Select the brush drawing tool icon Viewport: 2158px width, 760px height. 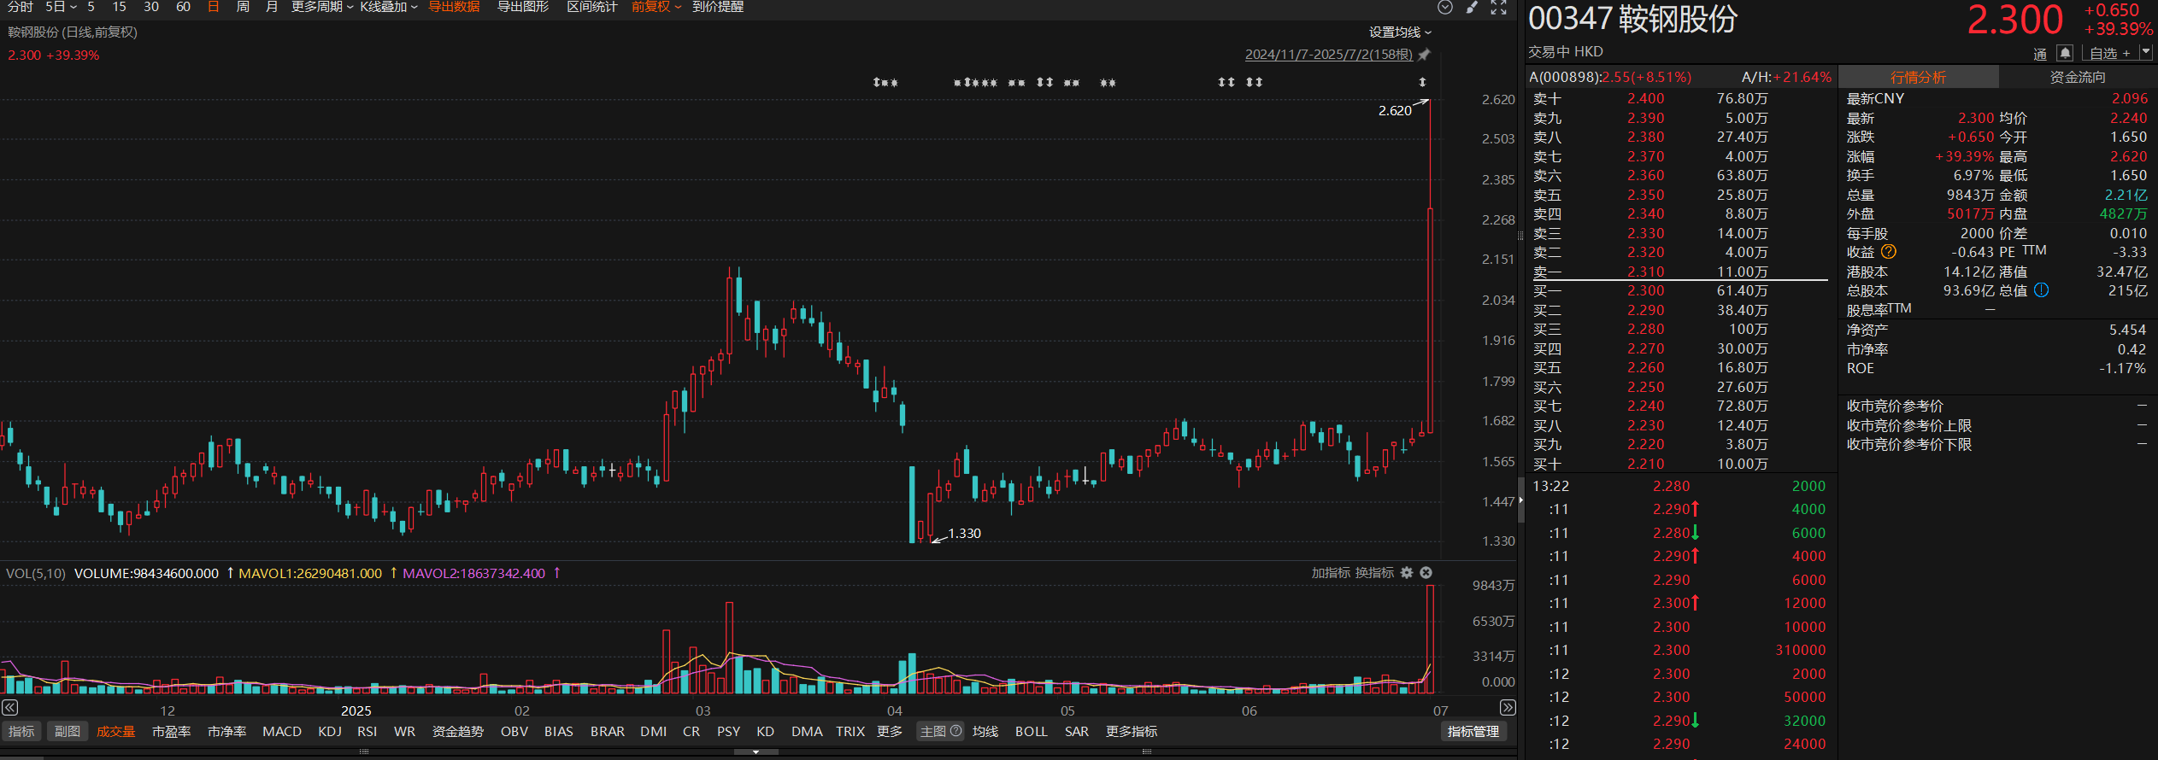[x=1472, y=7]
